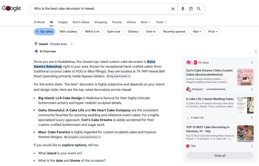
Task: Enable the Dine-in filter chip
Action: pyautogui.click(x=151, y=32)
